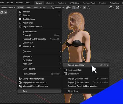The height and width of the screenshot is (104, 123).
Task: Enable the Sidebar checkbox
Action: point(20,15)
